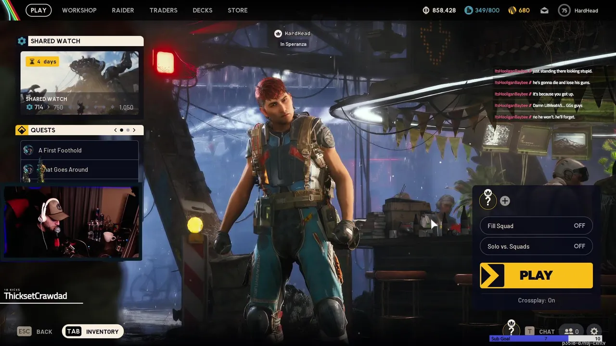Open the CHAT button
This screenshot has height=346, width=616.
pos(547,332)
